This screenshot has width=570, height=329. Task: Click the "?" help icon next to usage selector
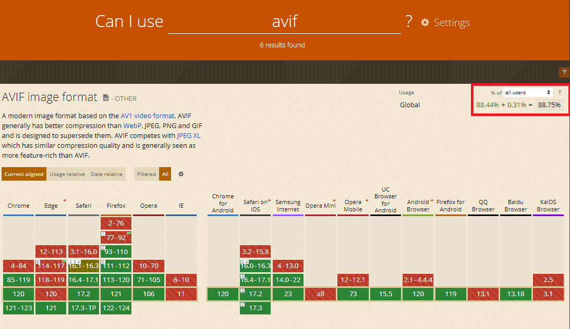coord(559,92)
